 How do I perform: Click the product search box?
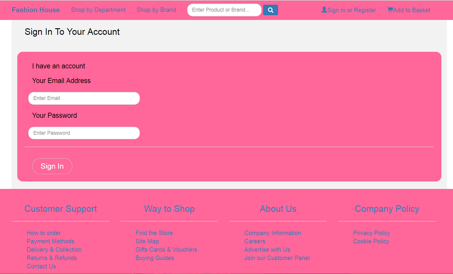(x=224, y=10)
